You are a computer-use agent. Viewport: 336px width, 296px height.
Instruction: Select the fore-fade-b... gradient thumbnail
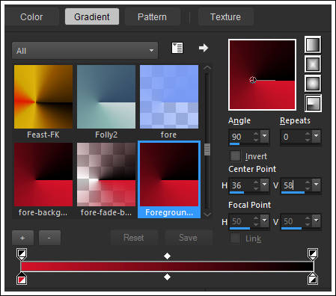coord(106,174)
